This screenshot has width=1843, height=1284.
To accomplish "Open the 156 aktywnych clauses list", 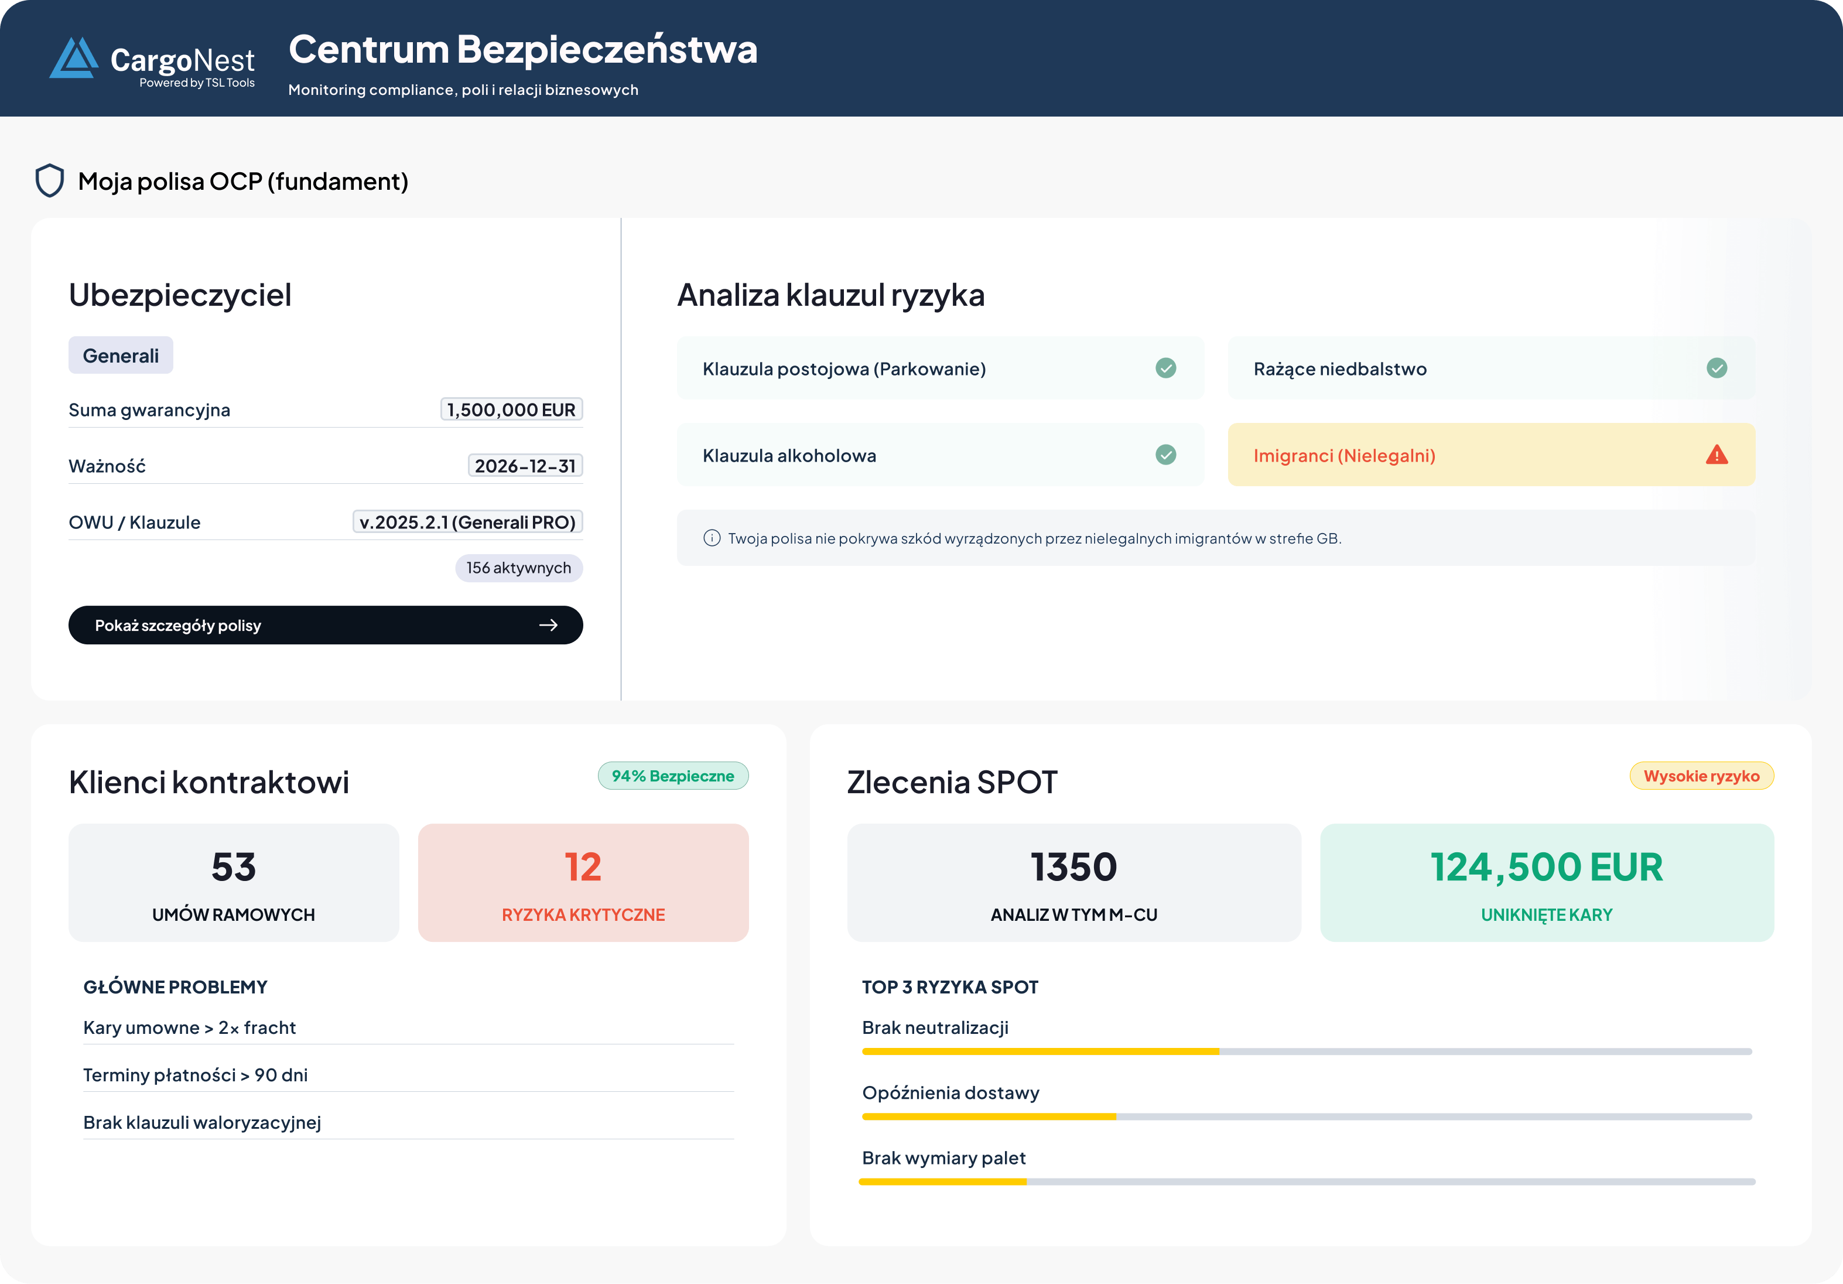I will tap(518, 568).
